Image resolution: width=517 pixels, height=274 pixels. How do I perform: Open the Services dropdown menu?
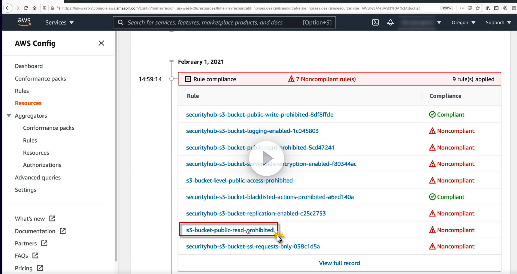coord(59,22)
